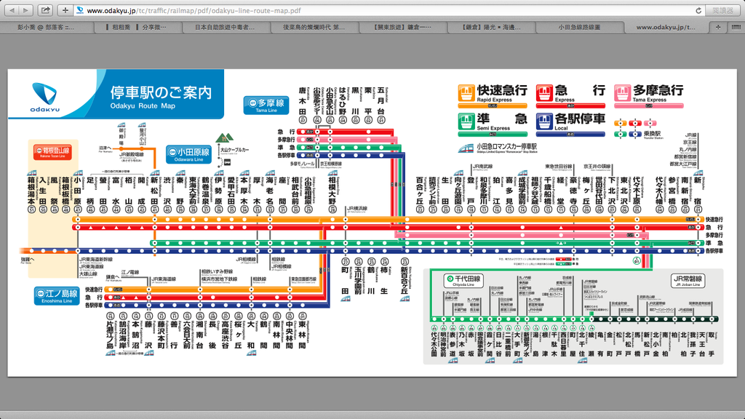Click the 唐木田 station name
The image size is (745, 419).
(x=303, y=100)
